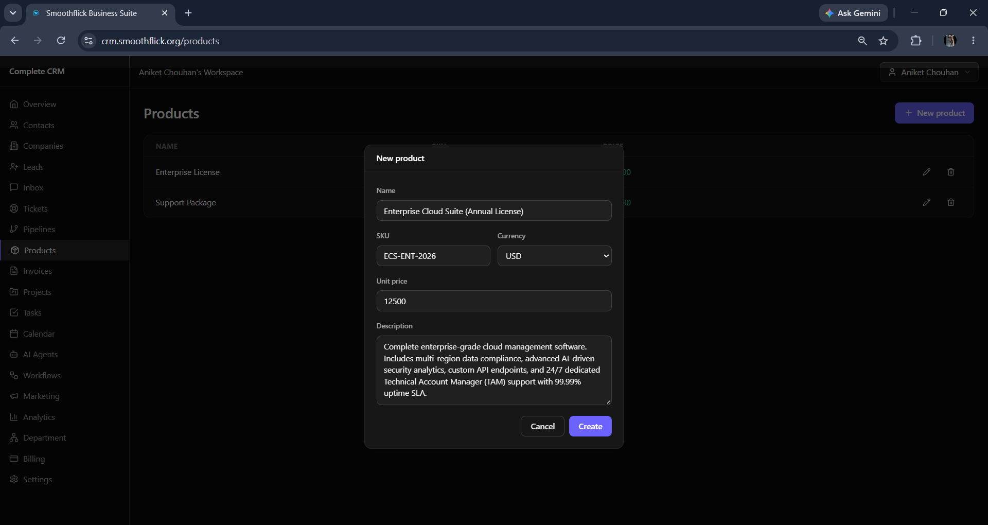Viewport: 988px width, 525px height.
Task: Delete the Support Package product
Action: pos(951,202)
